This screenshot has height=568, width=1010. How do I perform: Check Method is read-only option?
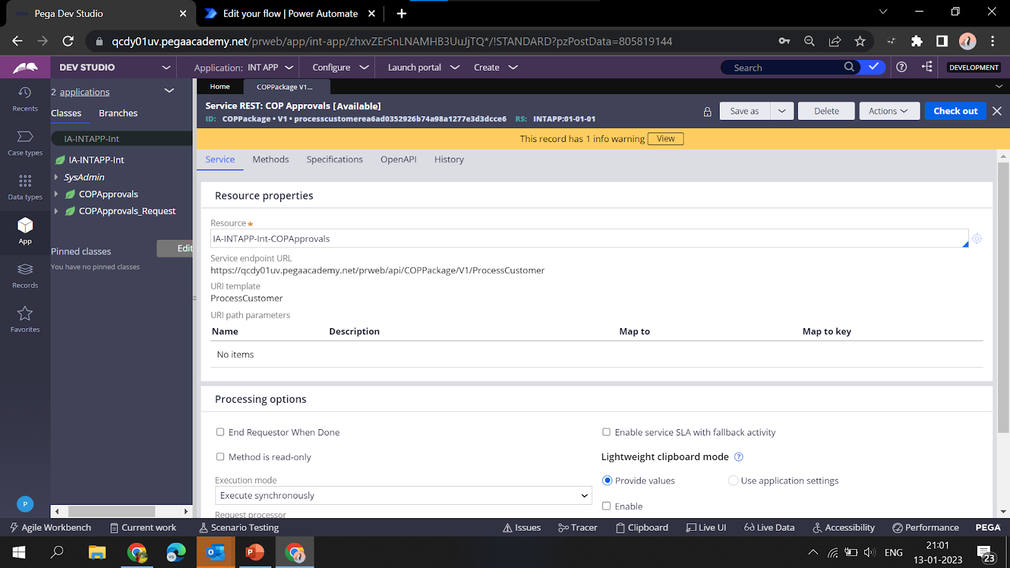point(220,457)
